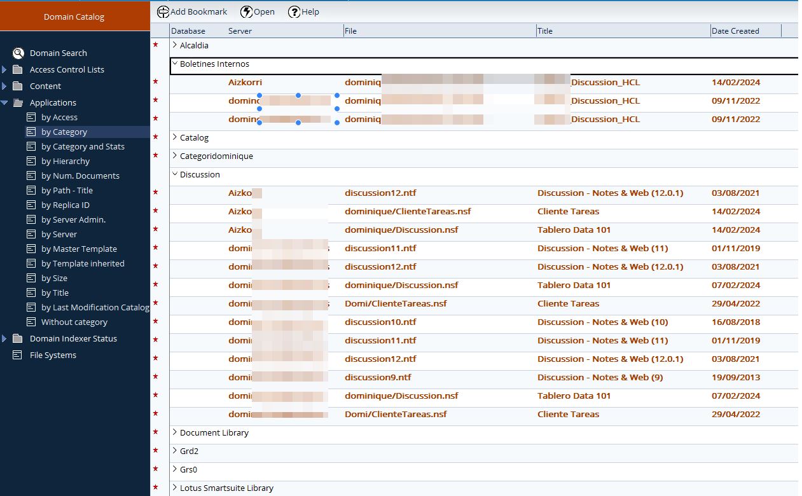The image size is (802, 496).
Task: Expand the Document Library category
Action: click(175, 432)
